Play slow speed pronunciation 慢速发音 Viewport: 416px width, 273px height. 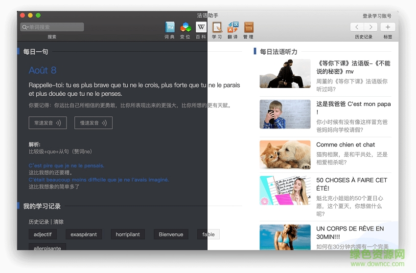(x=93, y=123)
